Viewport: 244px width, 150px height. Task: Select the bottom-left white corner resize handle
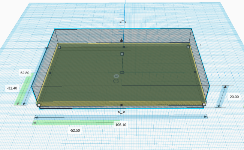[x=39, y=105]
